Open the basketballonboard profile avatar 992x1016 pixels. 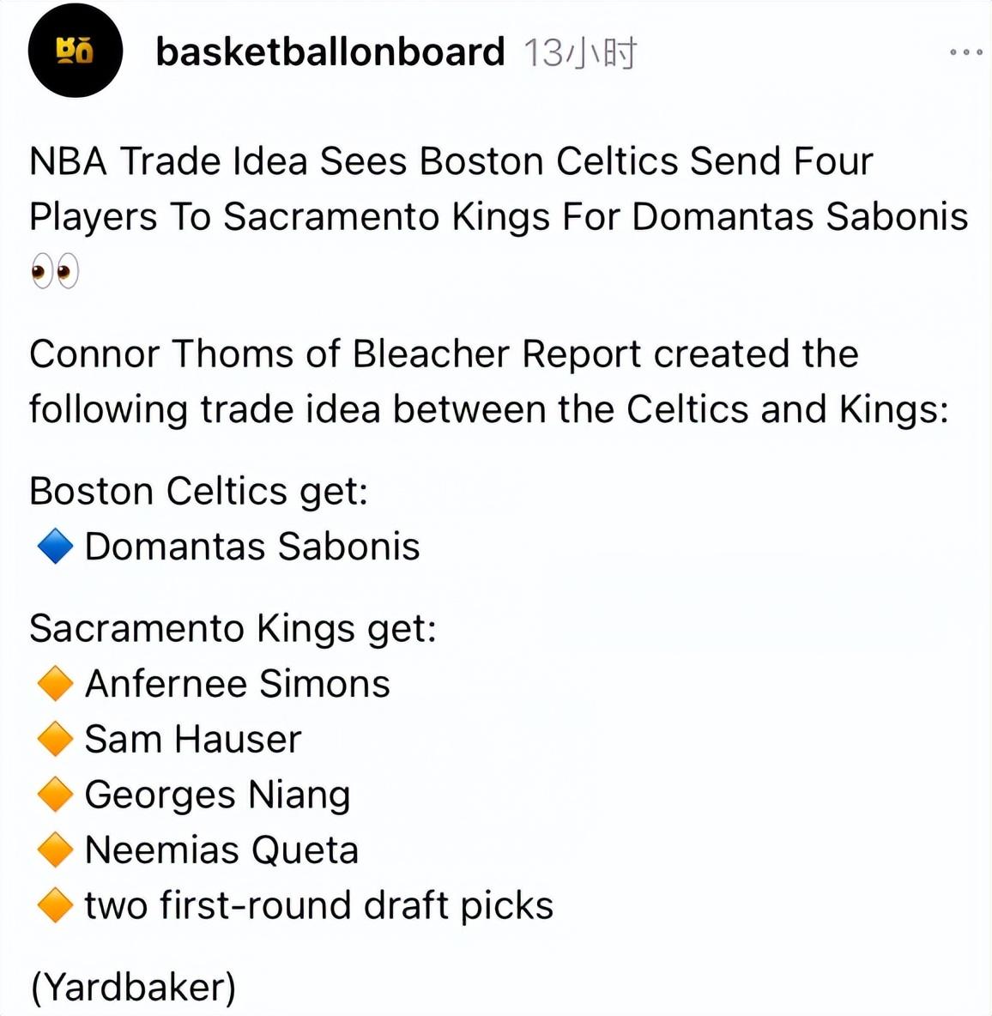[x=76, y=51]
